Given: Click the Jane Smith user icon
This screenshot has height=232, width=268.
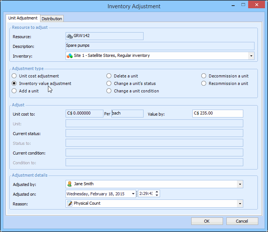Looking at the screenshot, I should 69,184.
